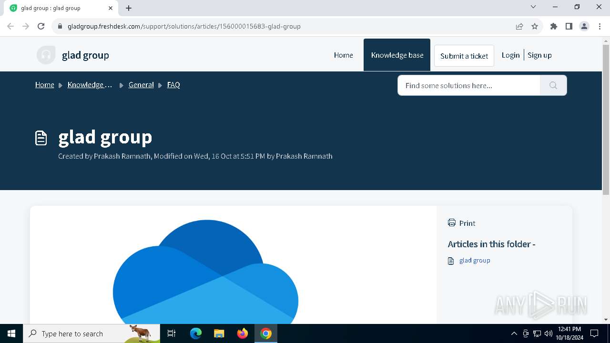The width and height of the screenshot is (610, 343).
Task: Open the volume control tray icon
Action: (x=549, y=333)
